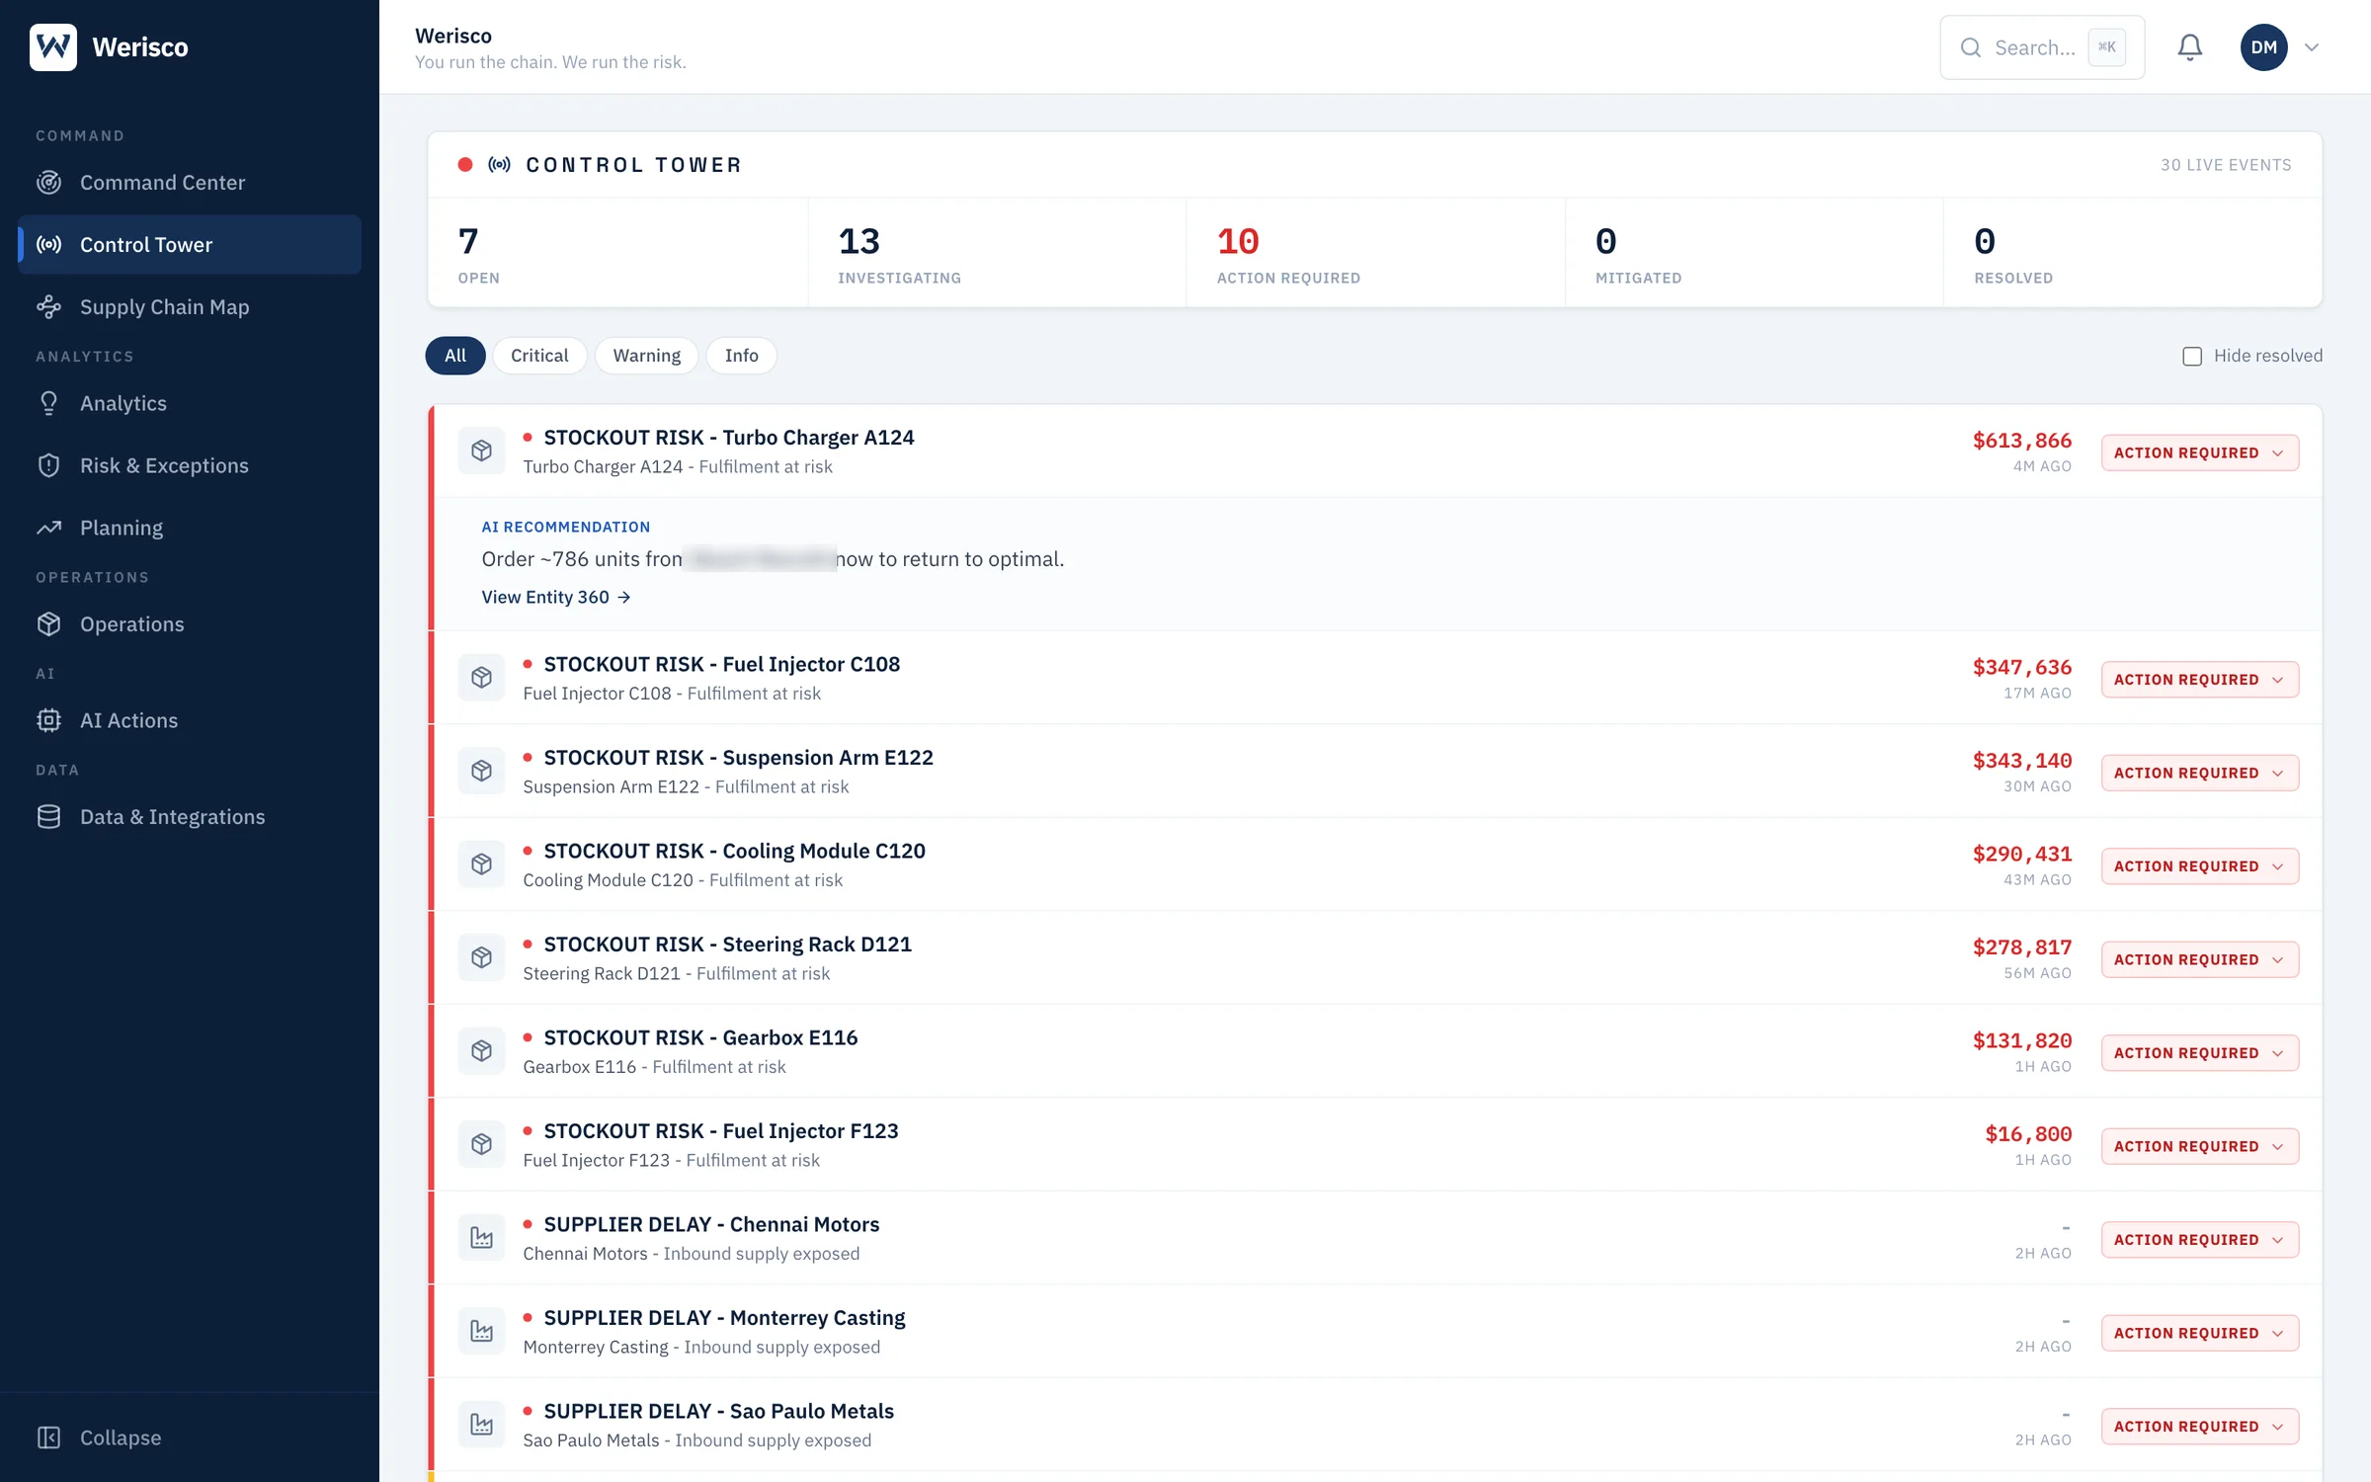The height and width of the screenshot is (1482, 2371).
Task: Click the AI Actions chip icon
Action: (48, 720)
